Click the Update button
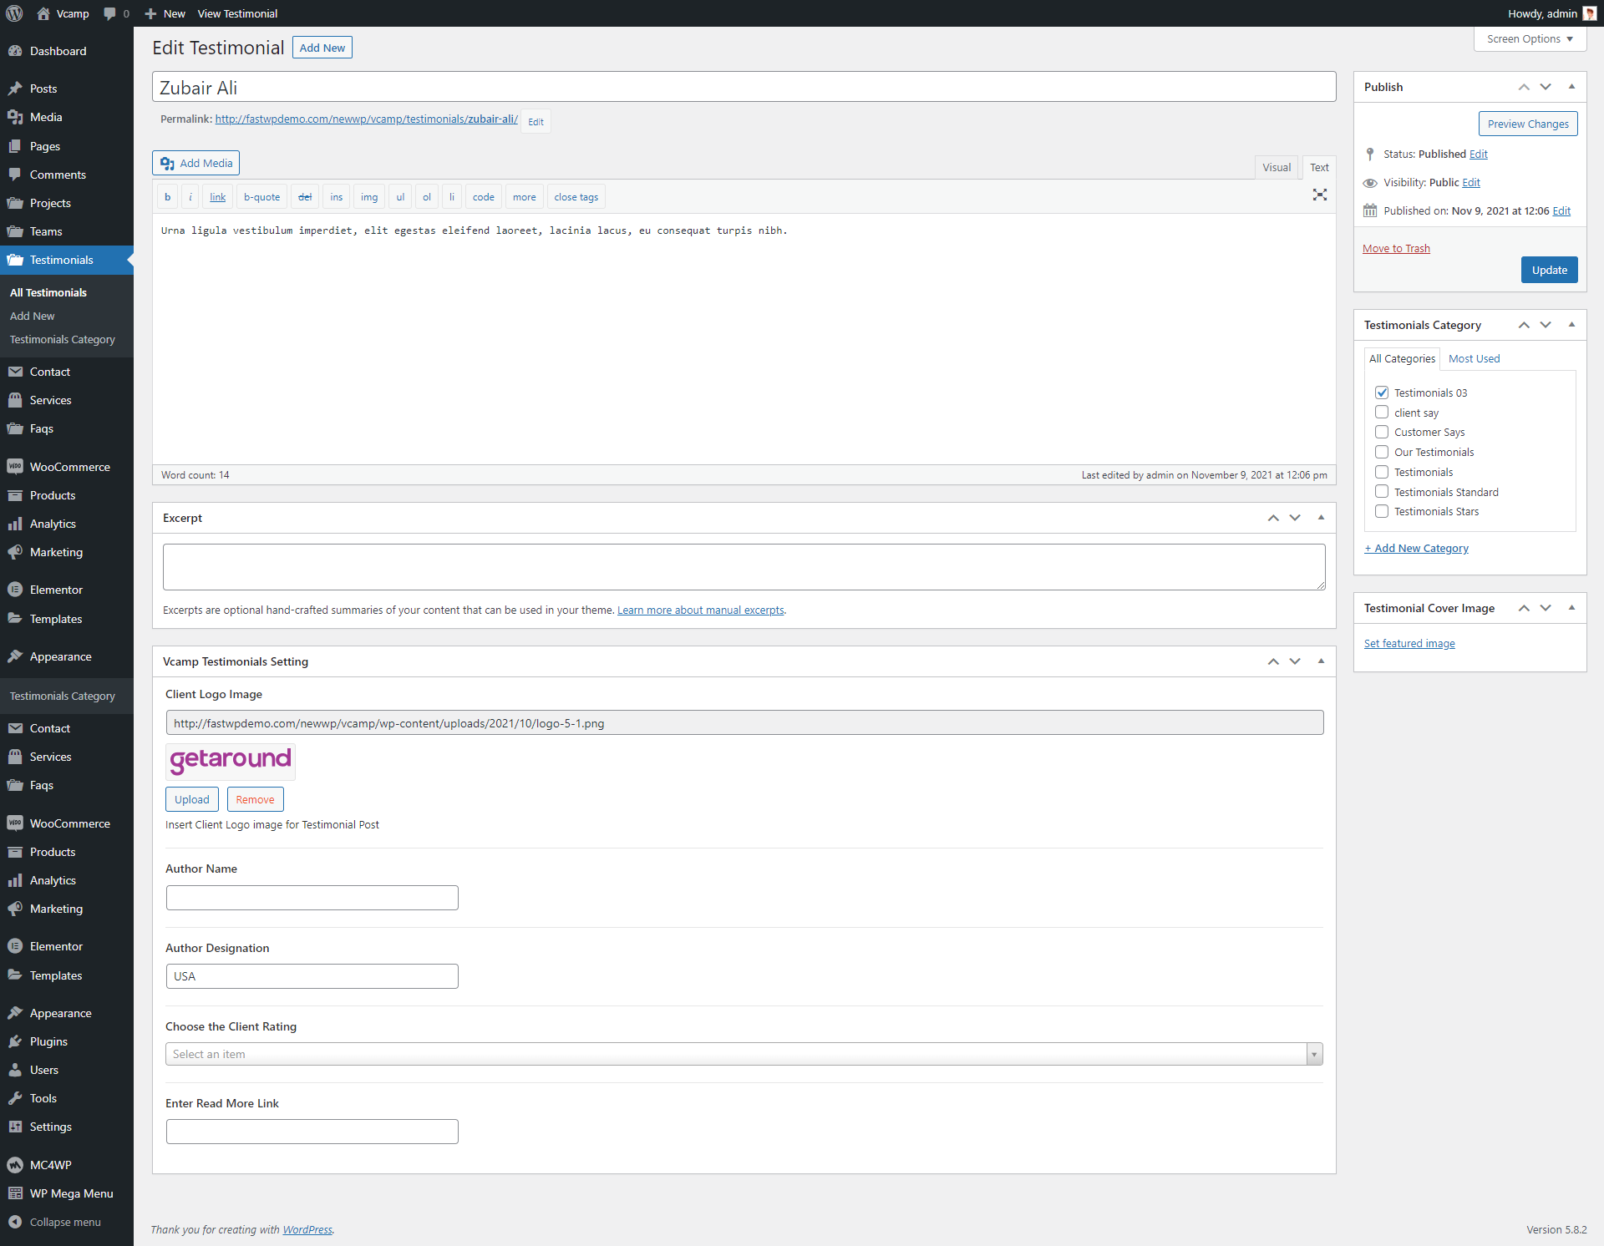 (1549, 270)
